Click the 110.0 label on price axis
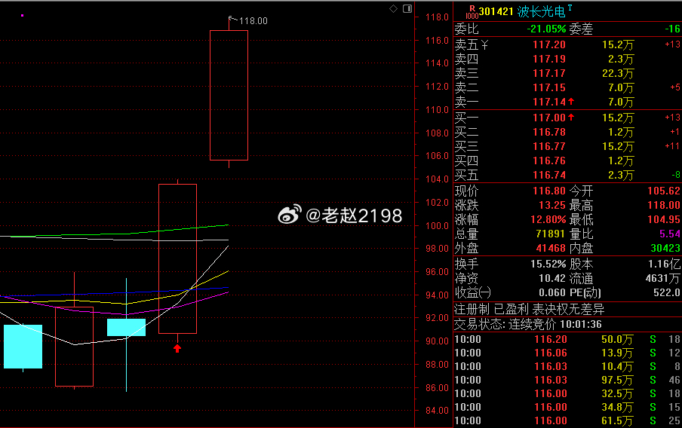The width and height of the screenshot is (682, 428). click(437, 109)
